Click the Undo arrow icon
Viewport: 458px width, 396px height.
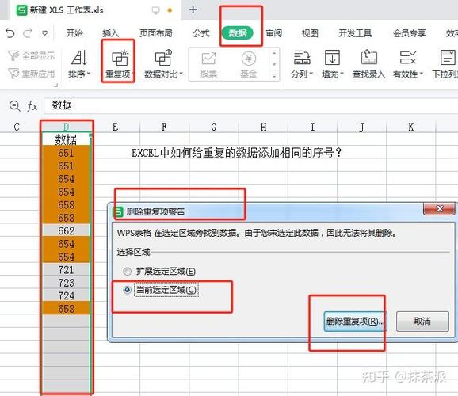[x=10, y=33]
